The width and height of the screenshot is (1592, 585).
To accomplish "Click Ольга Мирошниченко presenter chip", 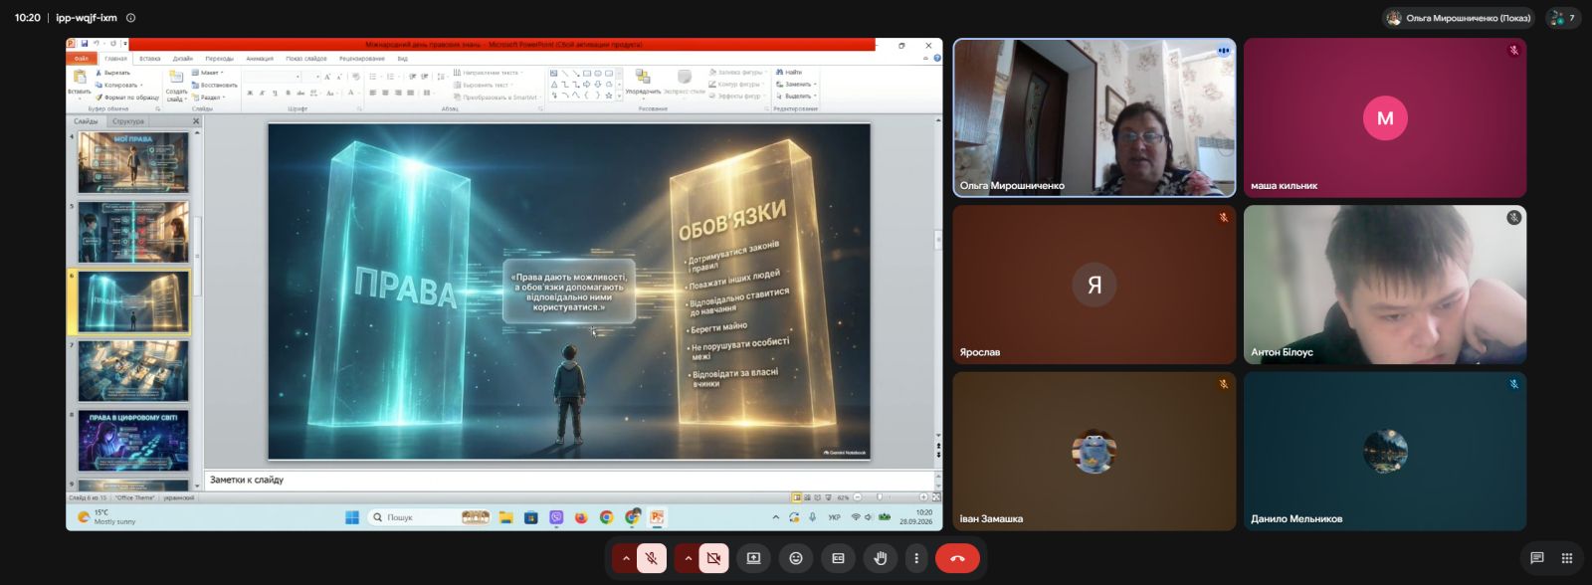I will tap(1459, 18).
